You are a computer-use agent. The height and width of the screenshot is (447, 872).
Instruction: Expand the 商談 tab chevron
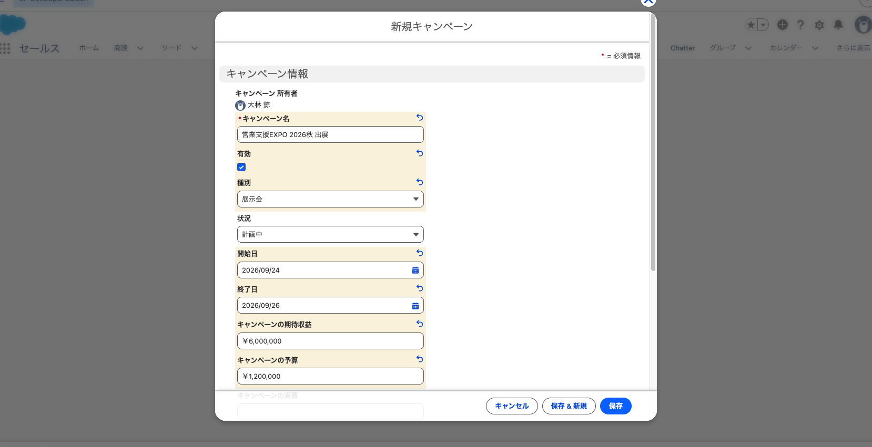click(x=140, y=48)
